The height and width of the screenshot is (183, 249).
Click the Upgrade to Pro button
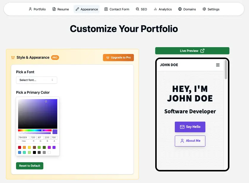tap(118, 58)
